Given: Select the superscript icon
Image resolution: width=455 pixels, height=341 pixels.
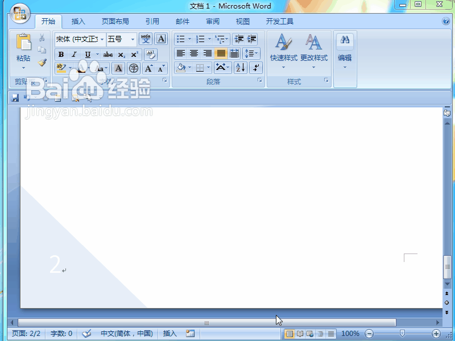Looking at the screenshot, I should [134, 55].
